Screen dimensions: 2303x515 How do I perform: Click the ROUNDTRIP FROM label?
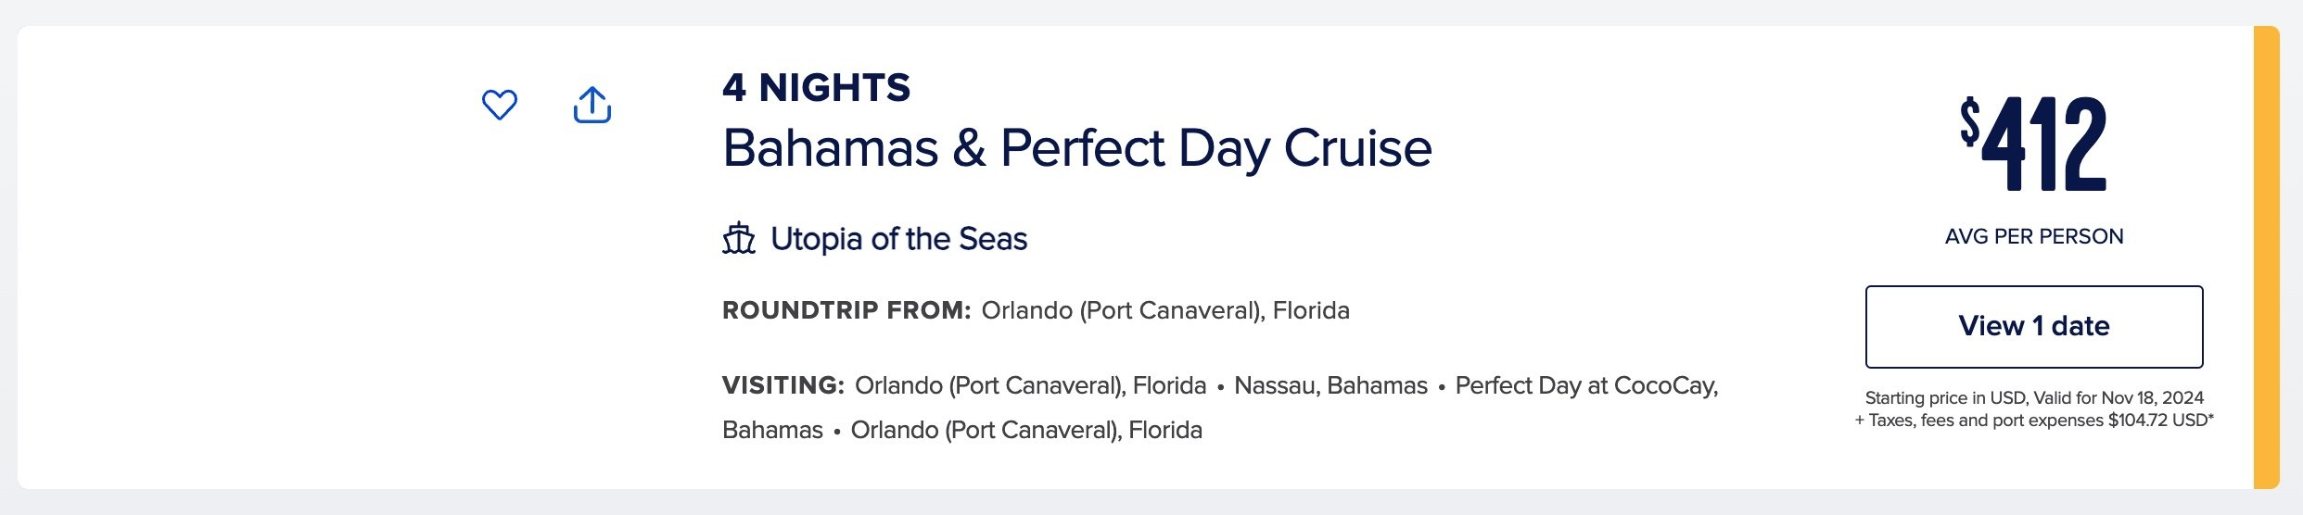pos(846,310)
